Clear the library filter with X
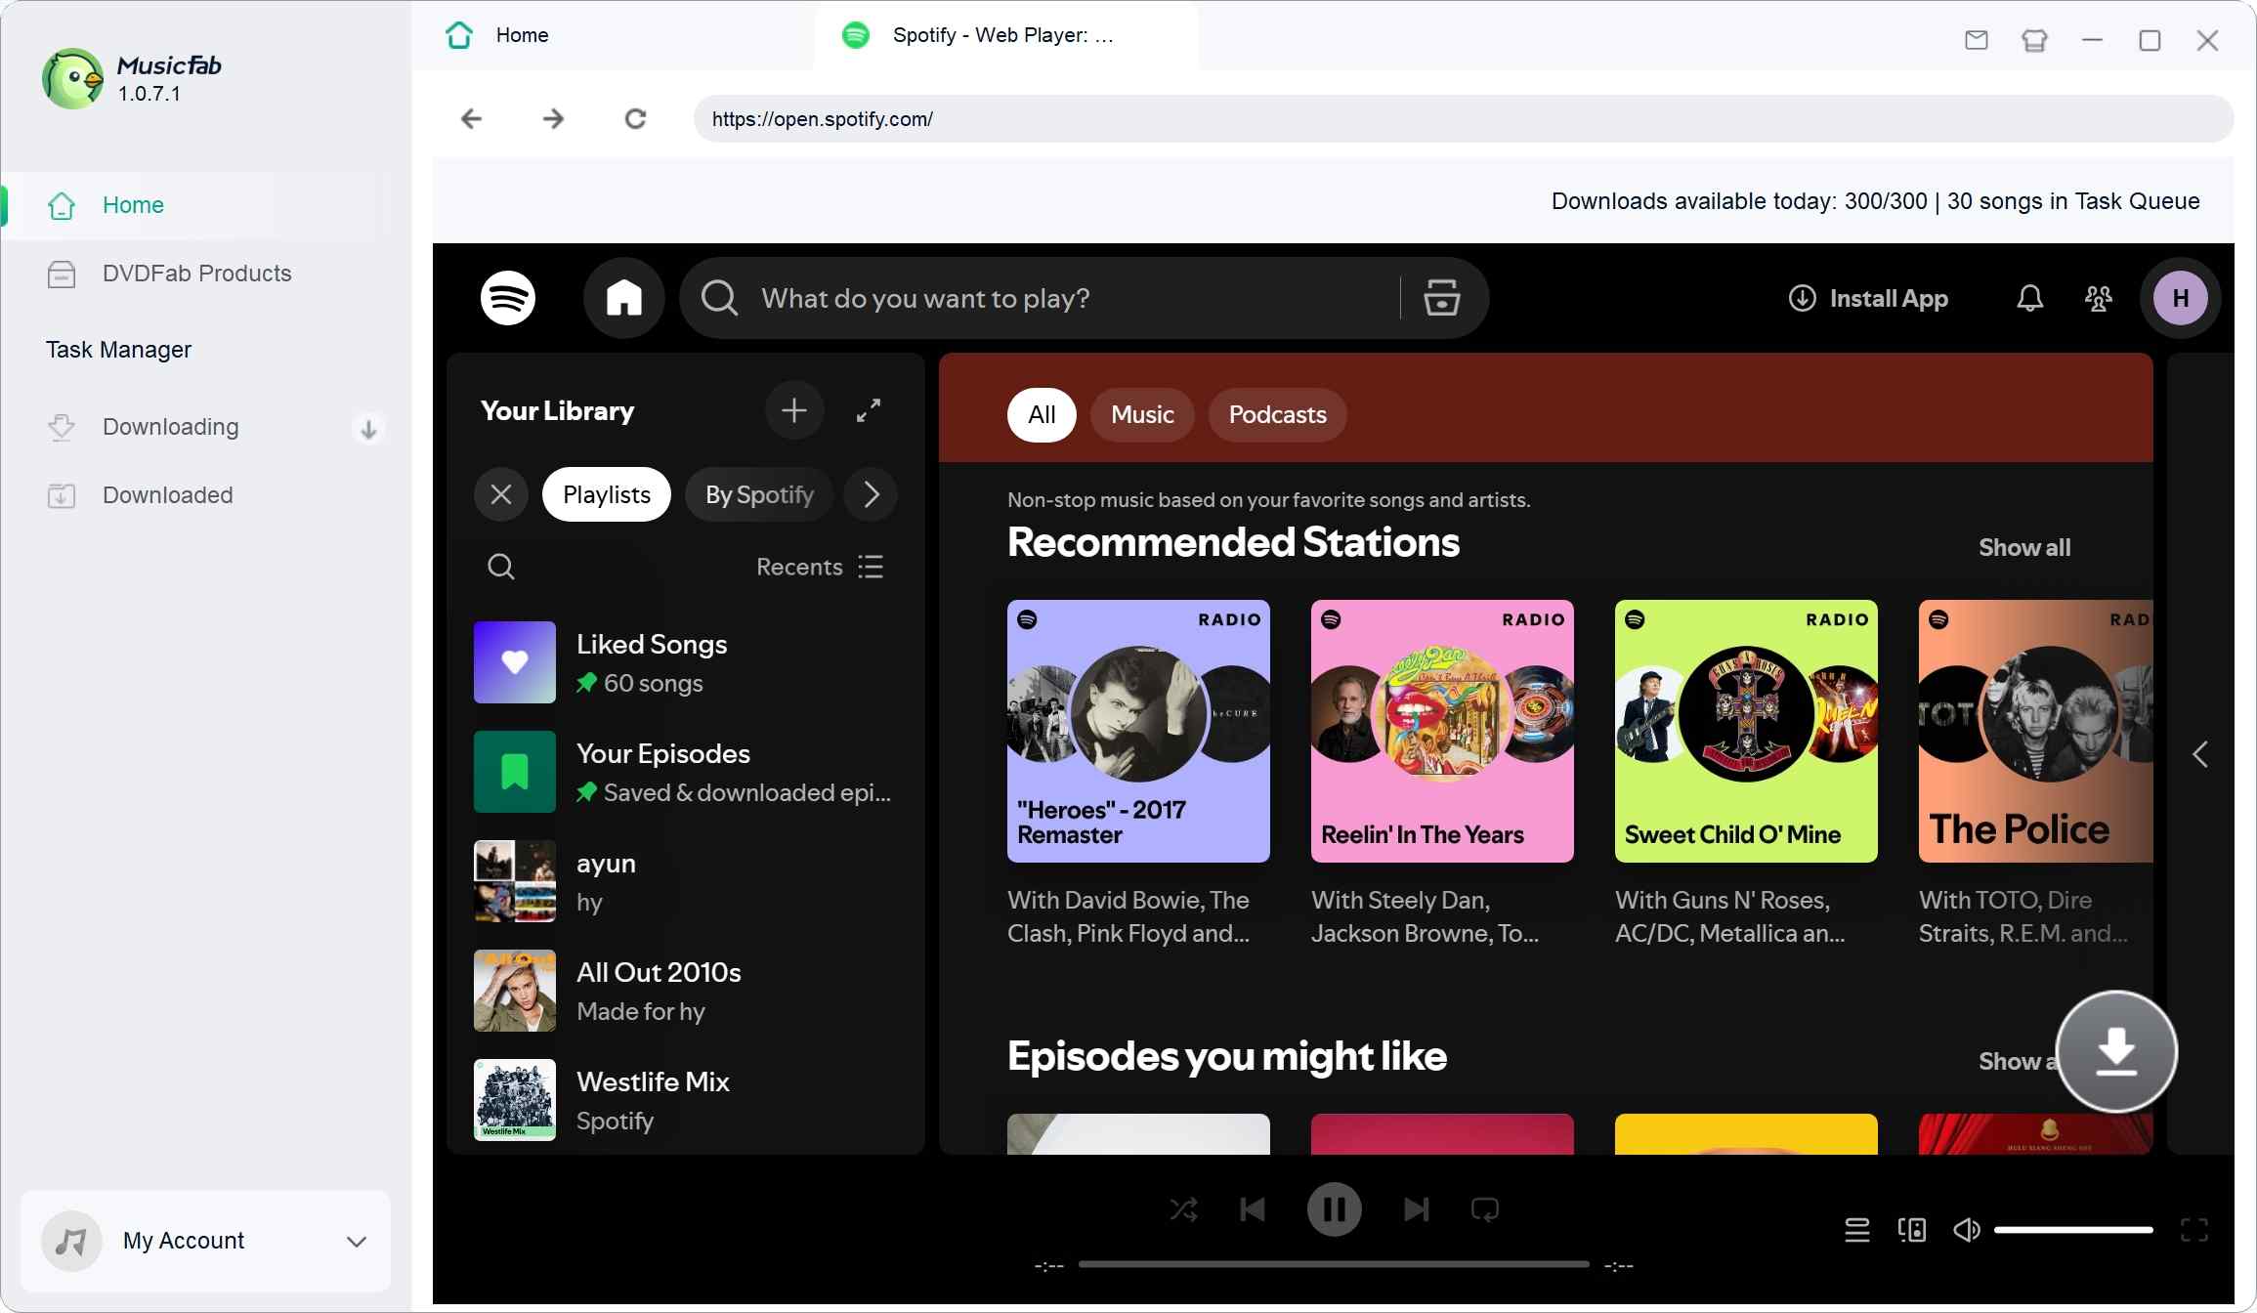Image resolution: width=2257 pixels, height=1313 pixels. click(501, 494)
